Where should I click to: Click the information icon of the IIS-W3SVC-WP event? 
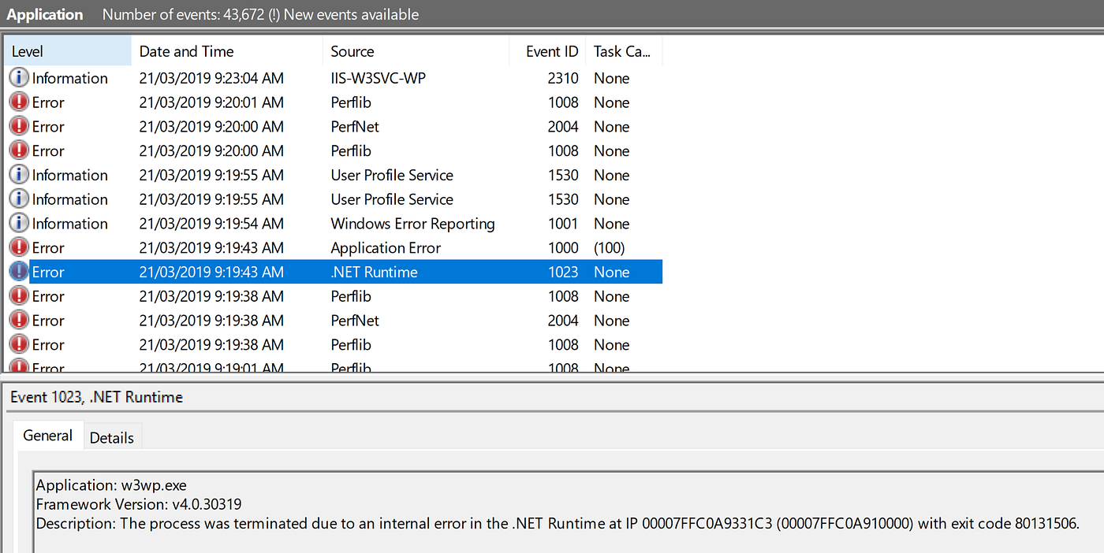point(19,78)
